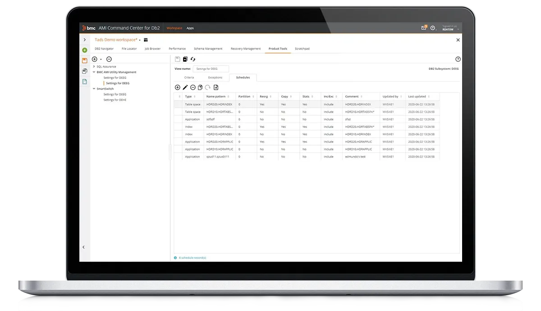Select the orange save icon in left sidebar
The image size is (541, 311).
click(85, 60)
